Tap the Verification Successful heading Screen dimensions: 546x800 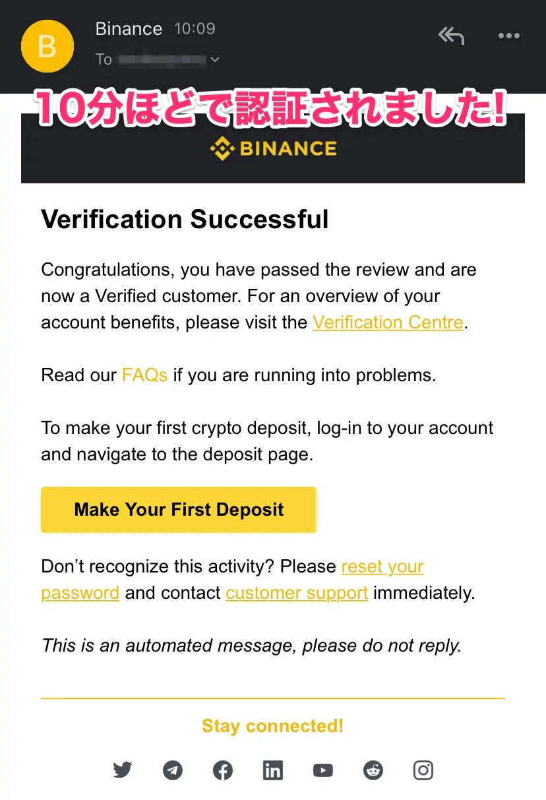(185, 219)
